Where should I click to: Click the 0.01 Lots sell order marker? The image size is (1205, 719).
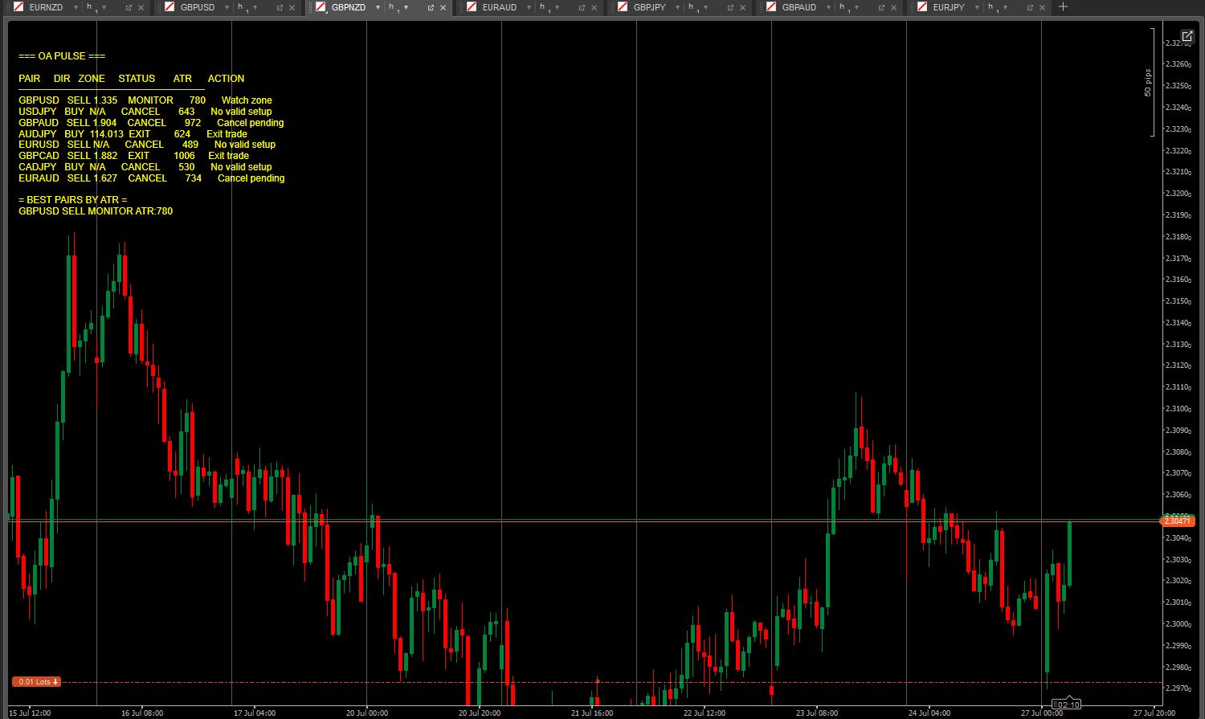(36, 682)
